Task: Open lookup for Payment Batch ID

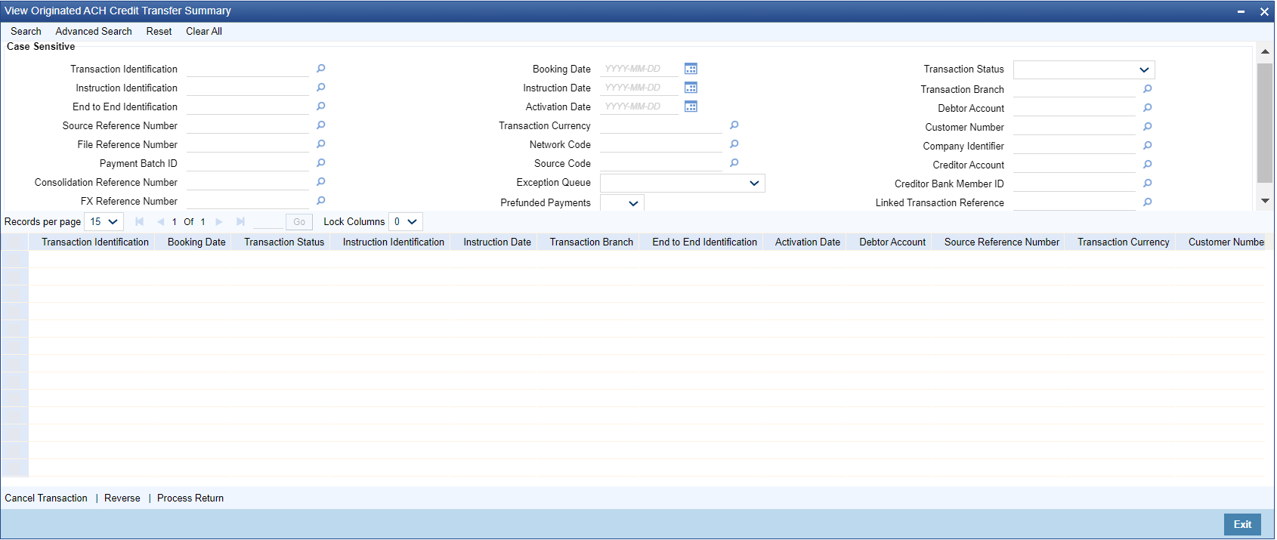Action: coord(320,163)
